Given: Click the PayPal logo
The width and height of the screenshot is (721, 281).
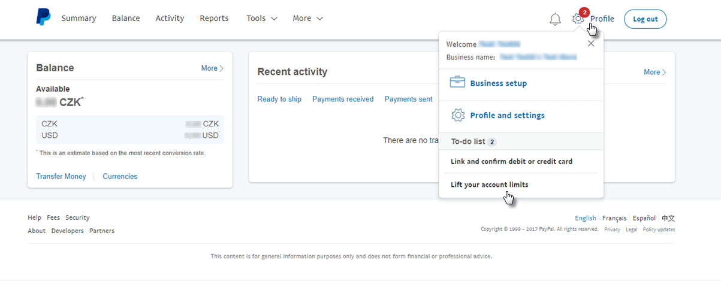Looking at the screenshot, I should click(43, 18).
